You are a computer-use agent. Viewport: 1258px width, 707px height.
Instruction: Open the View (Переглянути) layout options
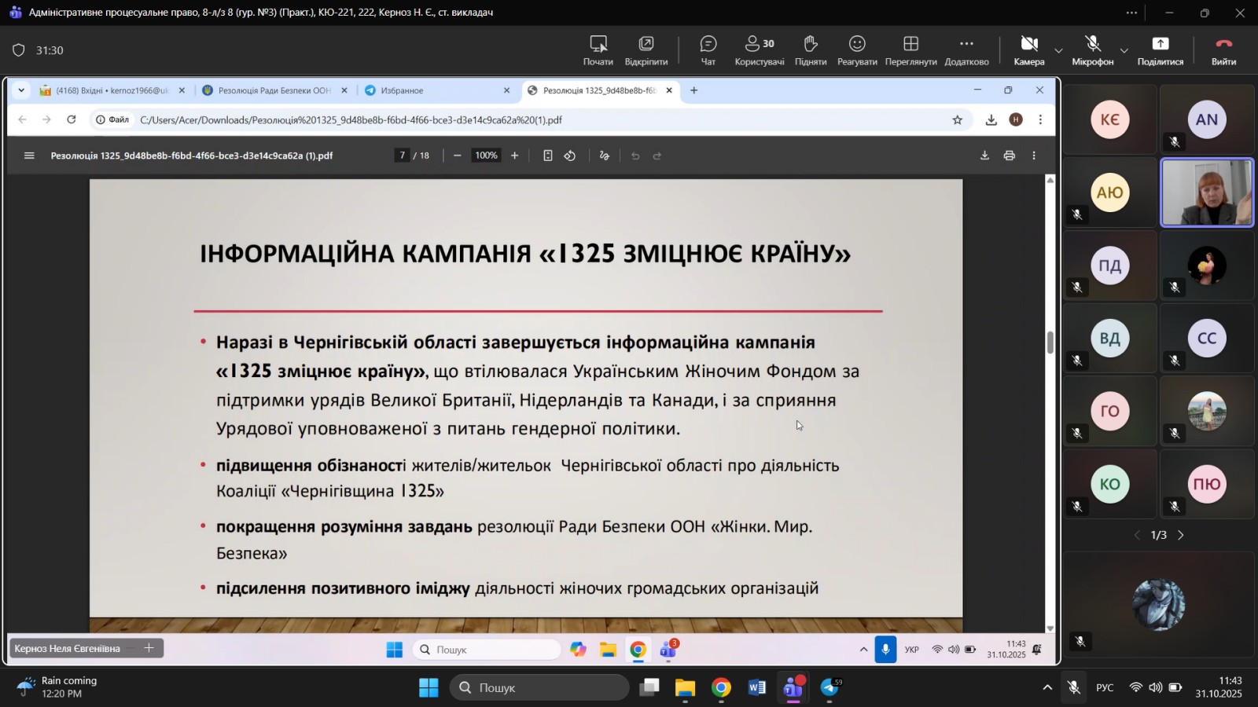click(910, 50)
